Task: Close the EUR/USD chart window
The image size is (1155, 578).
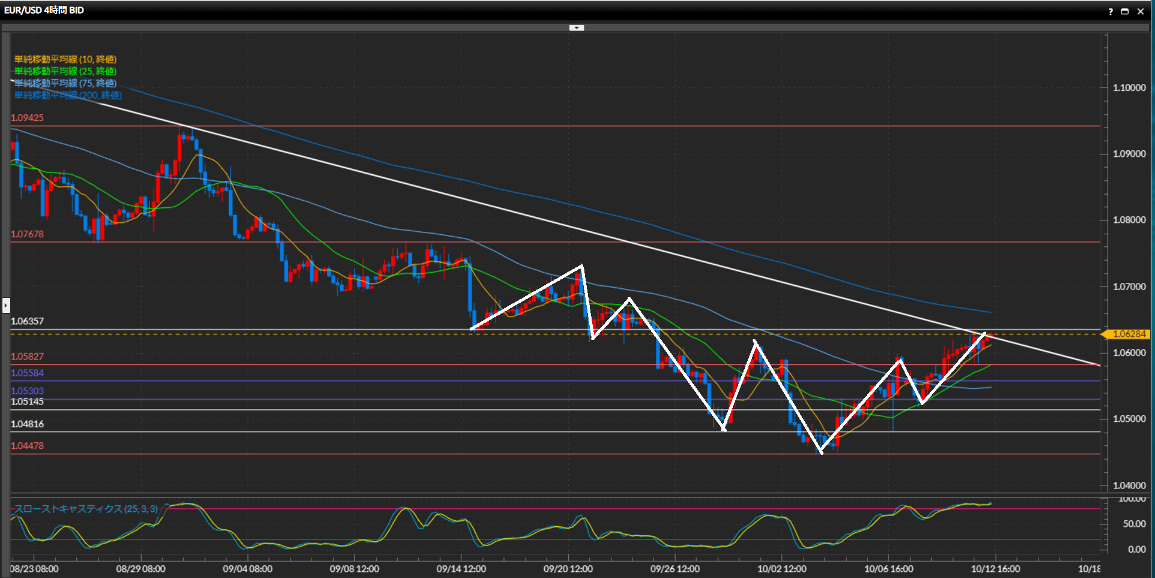Action: pos(1141,11)
